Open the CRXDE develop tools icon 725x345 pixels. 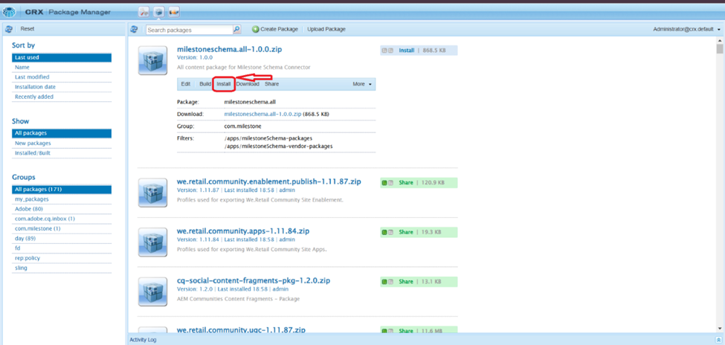pos(144,12)
